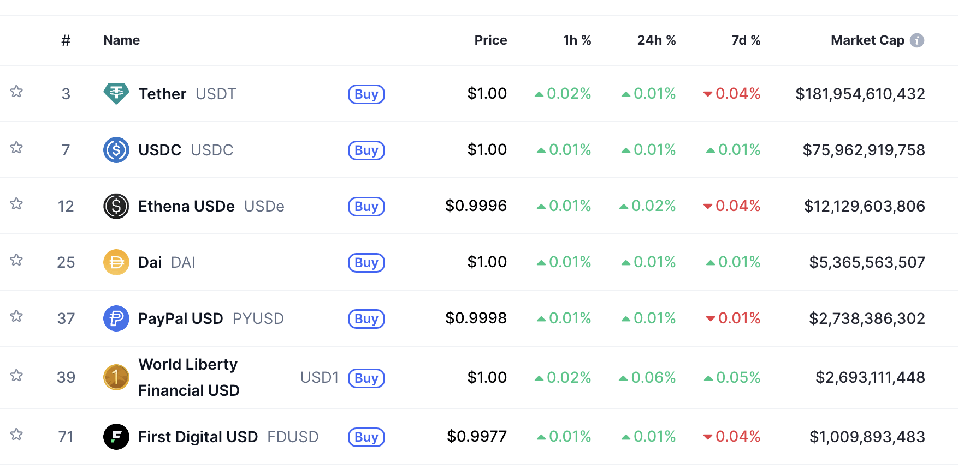Sort table by Price column header
Screen dimensions: 958x470
tap(490, 40)
